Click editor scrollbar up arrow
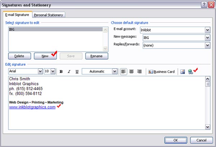The image size is (216, 147). [x=208, y=79]
